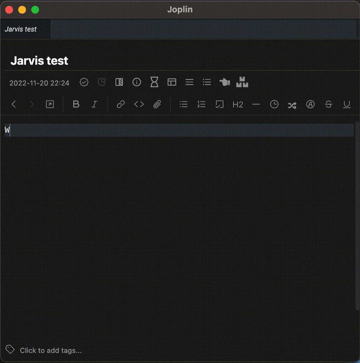Apply underline formatting
The image size is (360, 363).
point(347,104)
